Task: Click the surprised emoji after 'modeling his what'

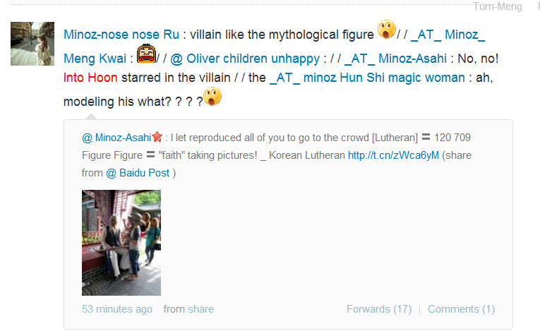Action: click(x=212, y=97)
